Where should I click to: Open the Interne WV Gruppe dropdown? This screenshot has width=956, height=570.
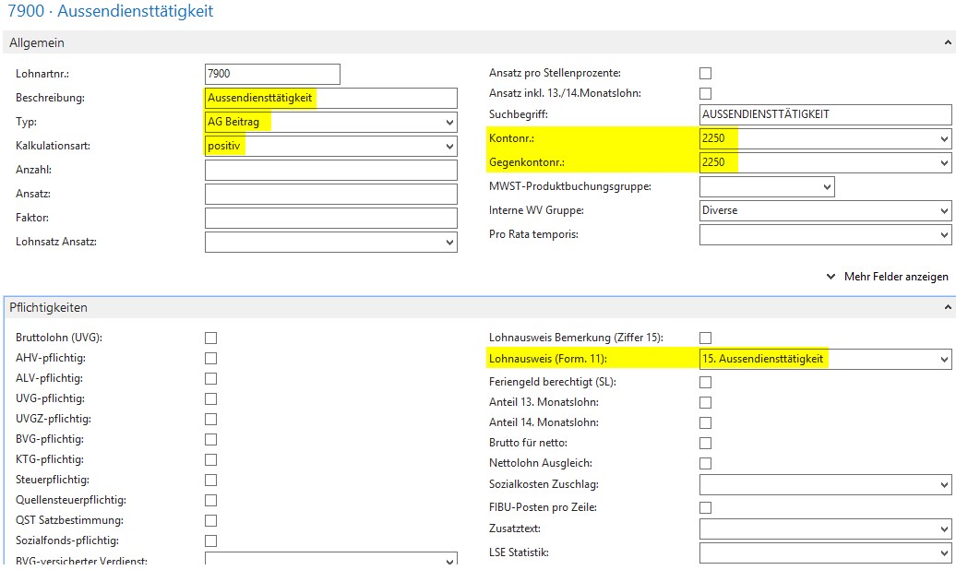coord(943,211)
